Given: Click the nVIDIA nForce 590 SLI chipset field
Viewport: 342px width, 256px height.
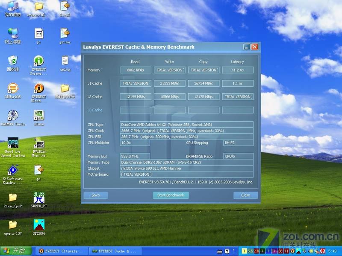Looking at the screenshot, I should [x=186, y=168].
